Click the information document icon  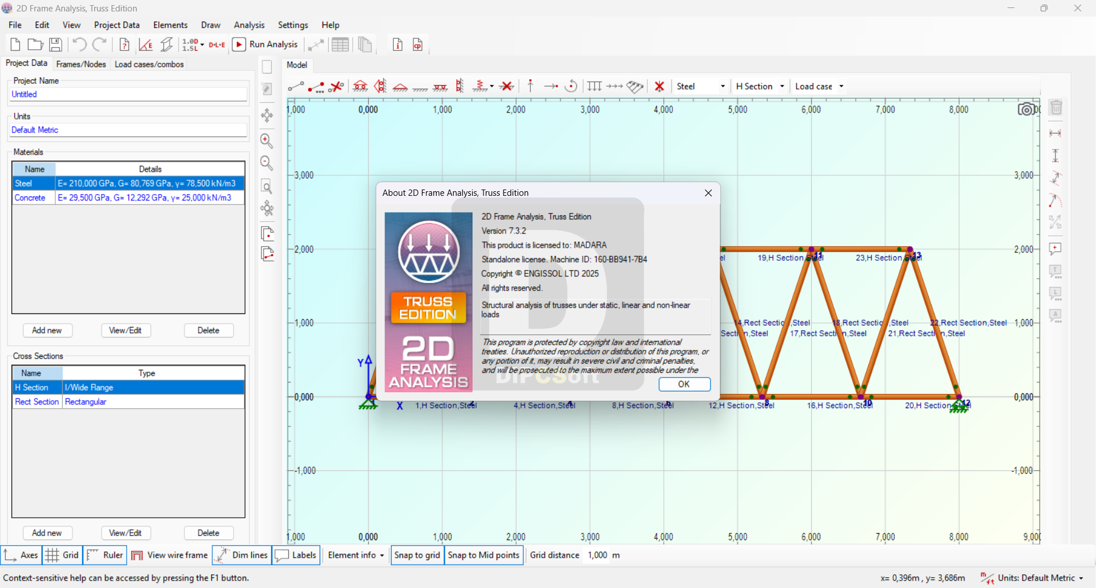coord(398,45)
